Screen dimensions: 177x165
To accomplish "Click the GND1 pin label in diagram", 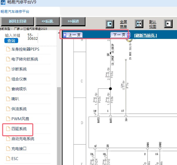I will [x=148, y=145].
